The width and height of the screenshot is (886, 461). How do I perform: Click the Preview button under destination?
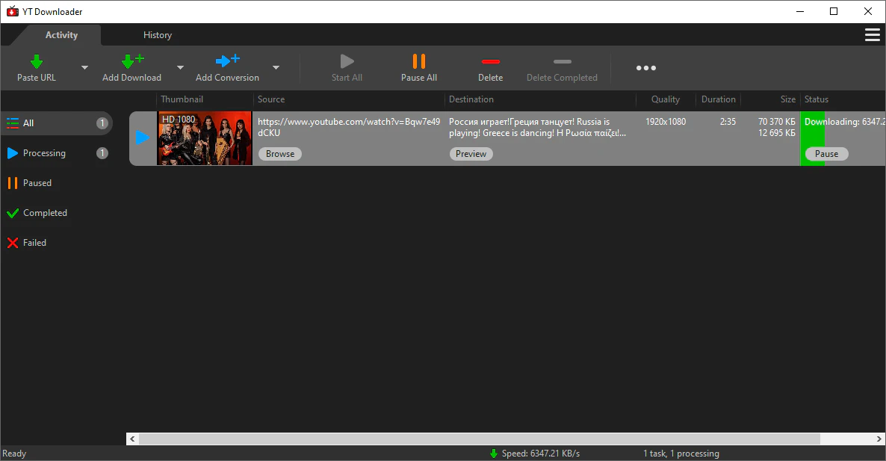point(471,154)
